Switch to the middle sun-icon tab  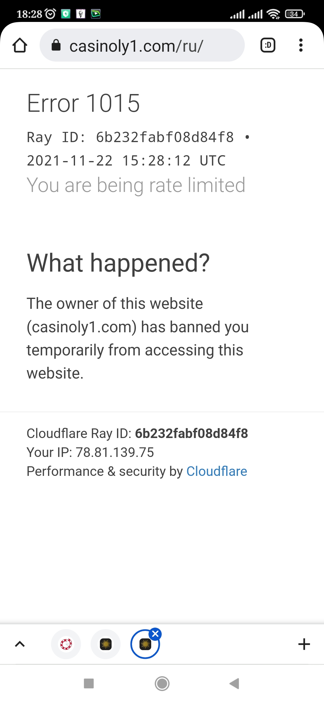pos(106,644)
